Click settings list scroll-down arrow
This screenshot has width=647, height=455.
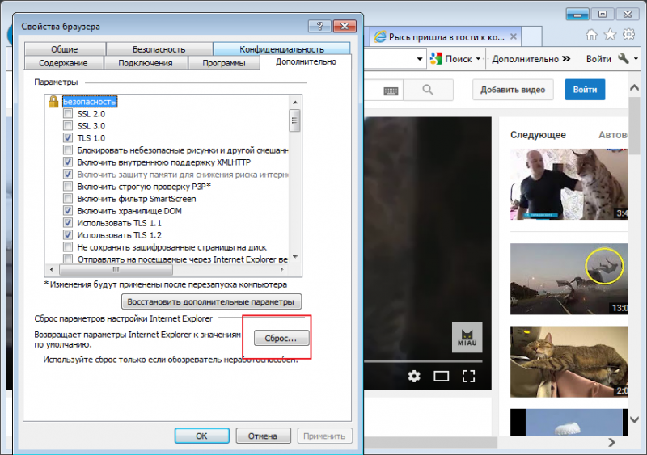tap(295, 257)
